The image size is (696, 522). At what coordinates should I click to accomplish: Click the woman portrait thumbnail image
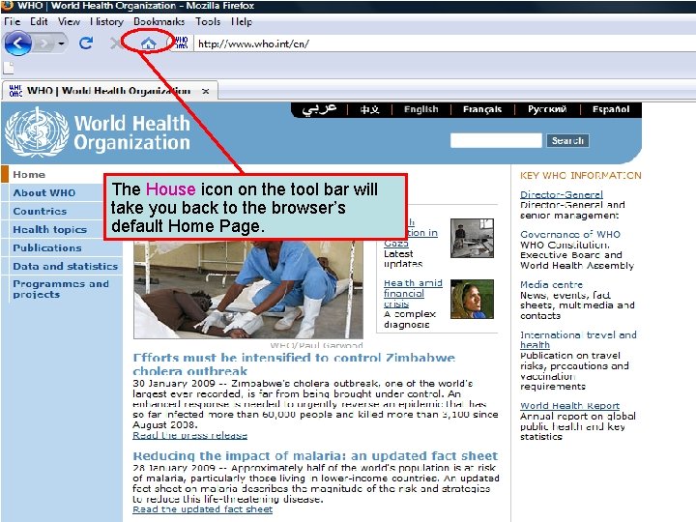point(472,299)
